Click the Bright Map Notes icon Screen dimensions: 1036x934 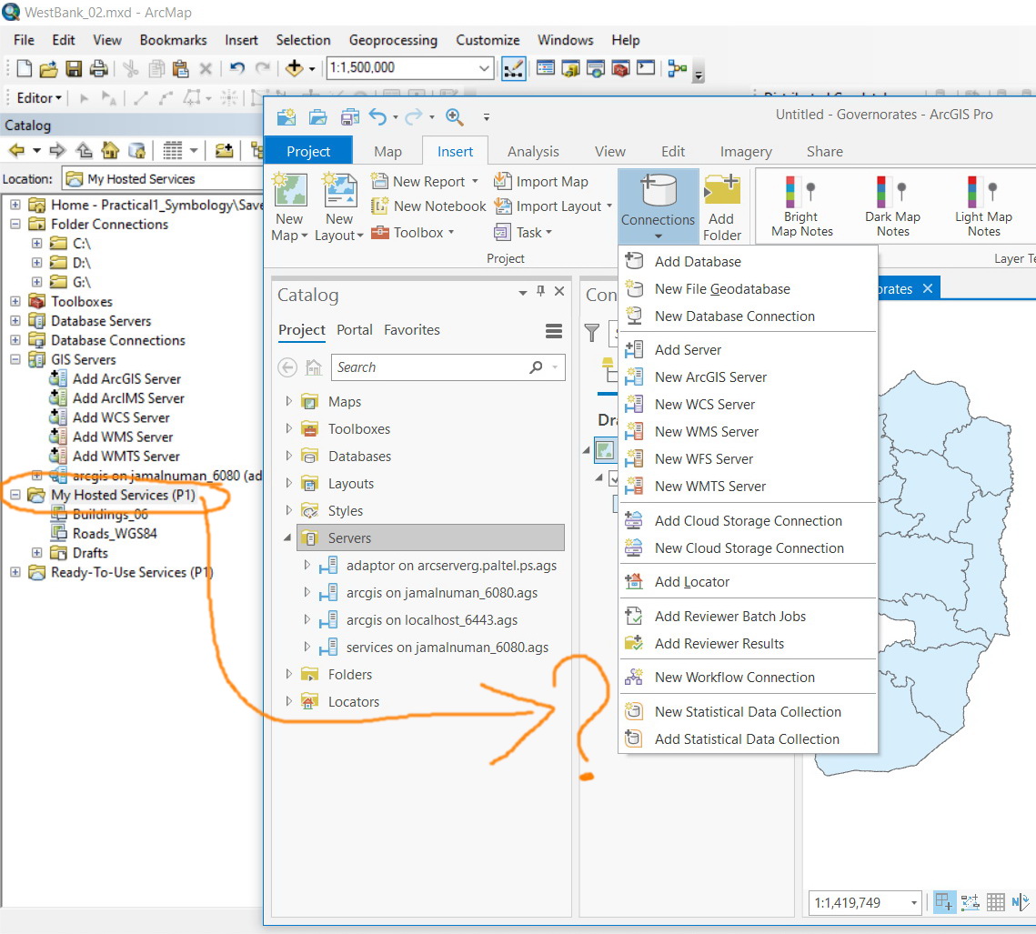tap(800, 193)
